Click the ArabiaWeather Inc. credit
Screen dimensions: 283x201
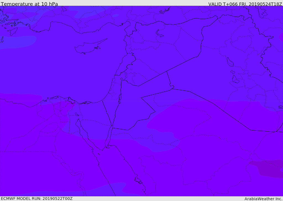point(263,199)
